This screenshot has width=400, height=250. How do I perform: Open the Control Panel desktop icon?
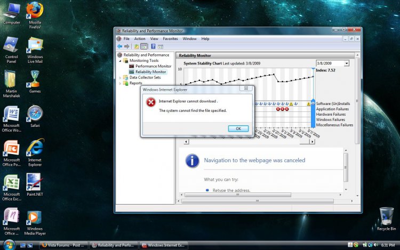point(12,50)
